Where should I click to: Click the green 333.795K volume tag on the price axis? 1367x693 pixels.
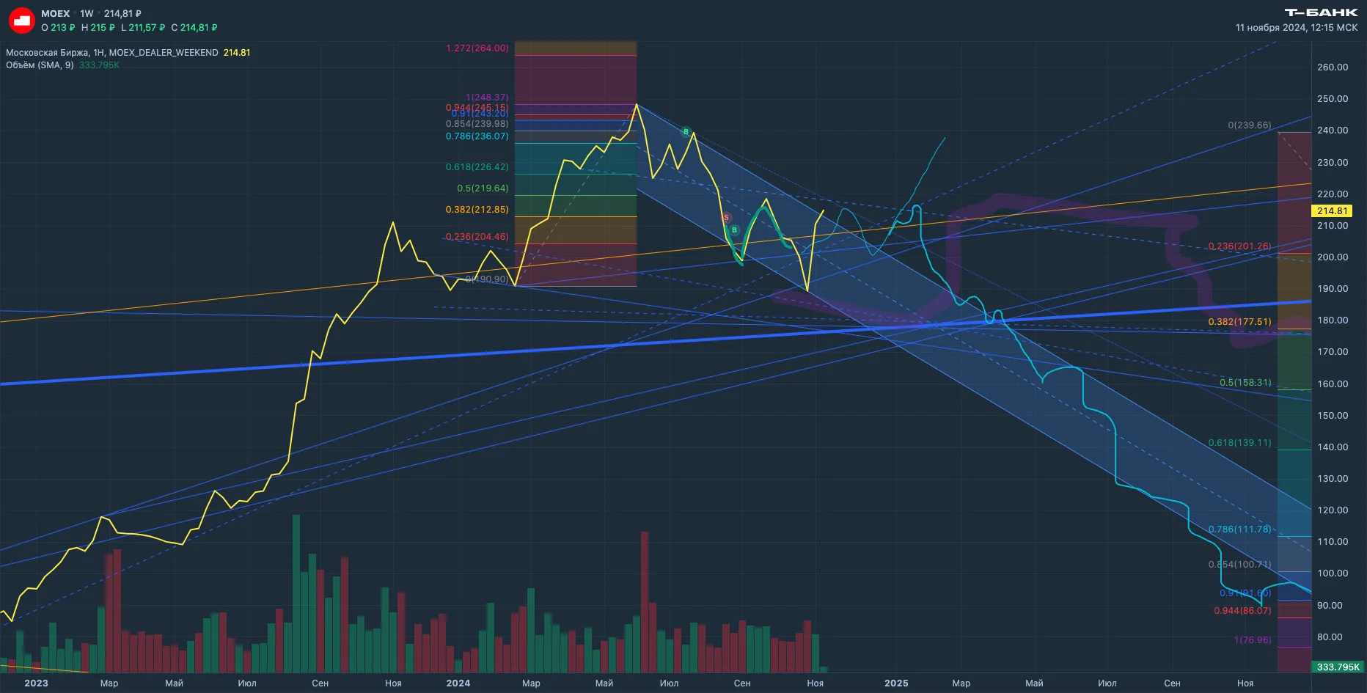point(1338,667)
